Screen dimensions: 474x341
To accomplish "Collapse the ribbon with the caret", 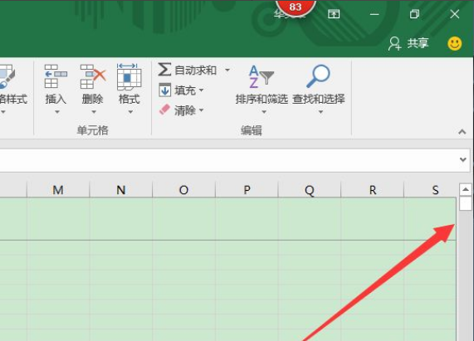I will (x=462, y=132).
